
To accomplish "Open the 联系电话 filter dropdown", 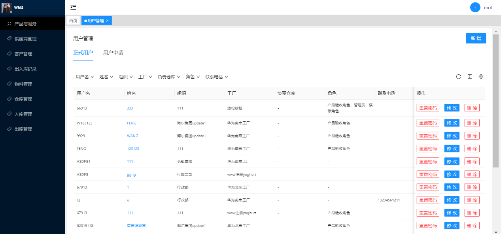I will 216,77.
